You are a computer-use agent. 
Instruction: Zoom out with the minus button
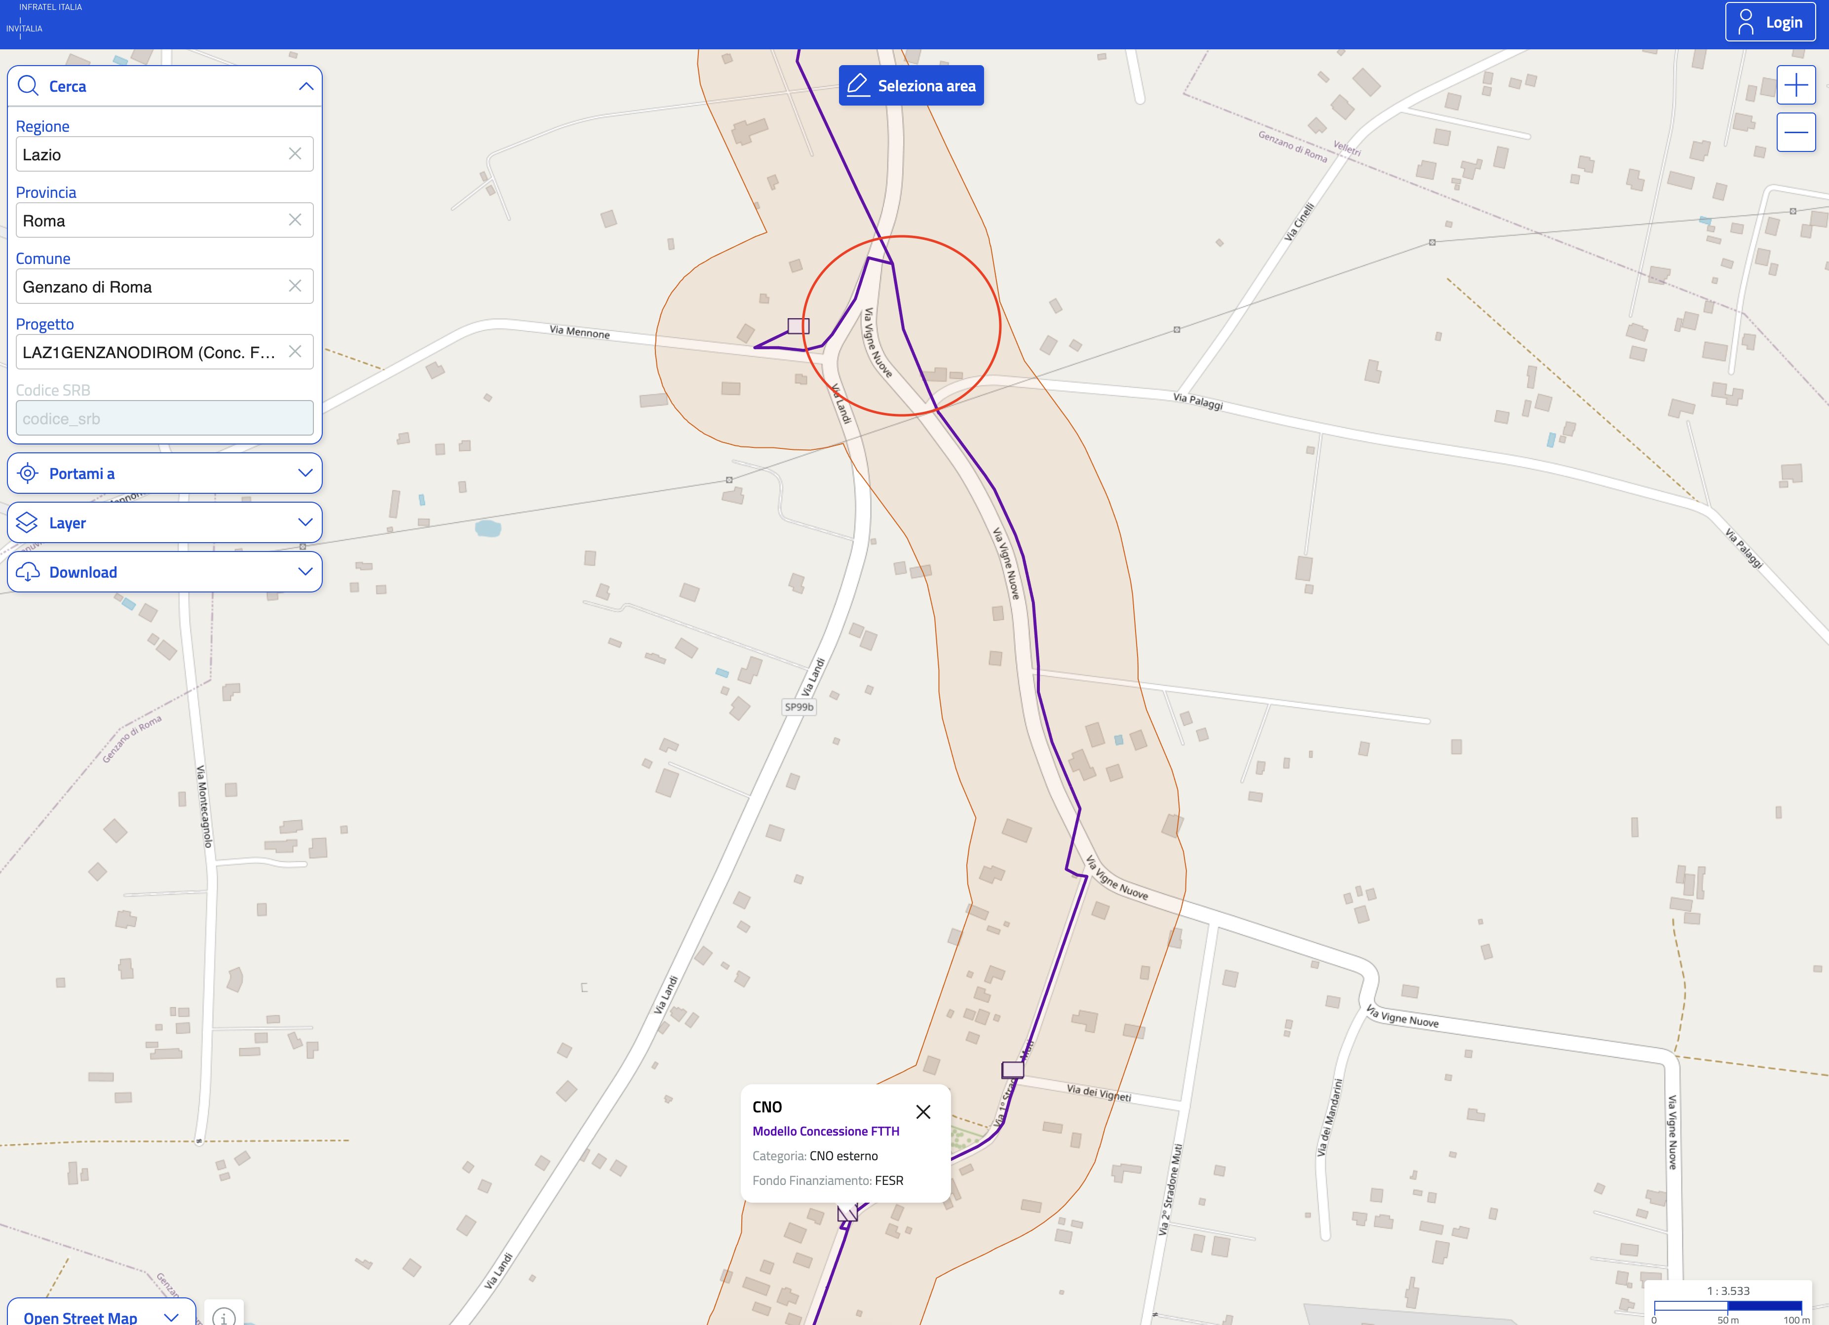(x=1796, y=132)
